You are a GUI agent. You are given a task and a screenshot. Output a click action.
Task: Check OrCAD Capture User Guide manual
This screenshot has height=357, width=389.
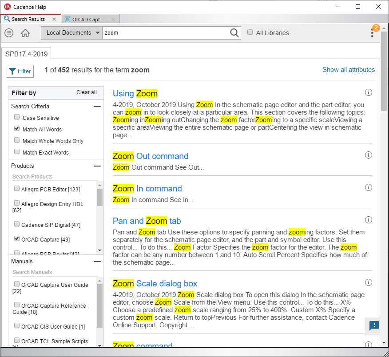point(17,284)
